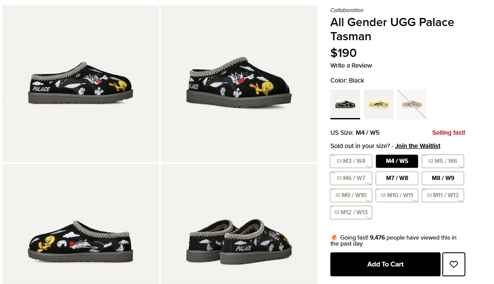
Task: Add item to wishlist with heart icon
Action: click(453, 264)
